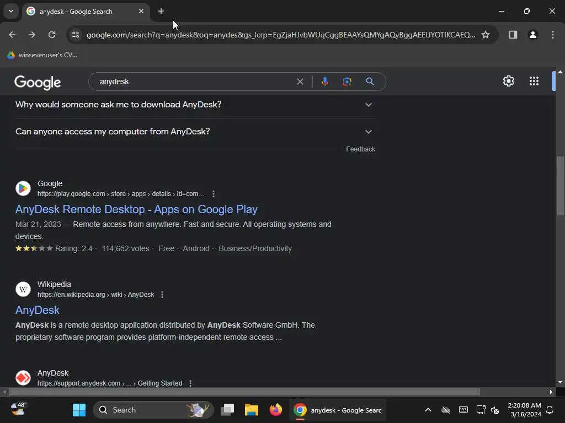The width and height of the screenshot is (565, 423).
Task: Reload the Google search page
Action: (x=52, y=35)
